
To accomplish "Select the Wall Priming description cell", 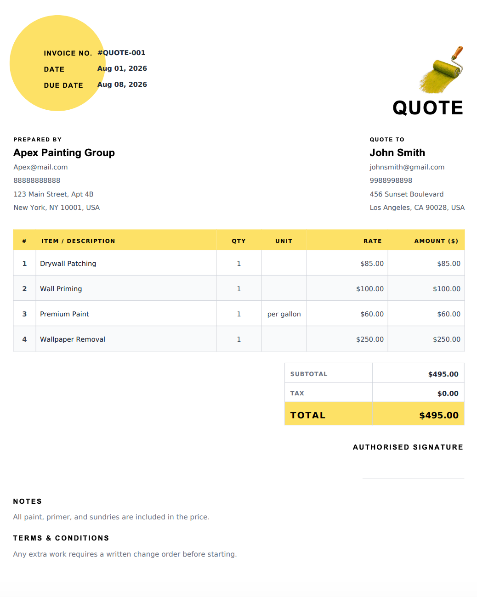I will click(126, 288).
